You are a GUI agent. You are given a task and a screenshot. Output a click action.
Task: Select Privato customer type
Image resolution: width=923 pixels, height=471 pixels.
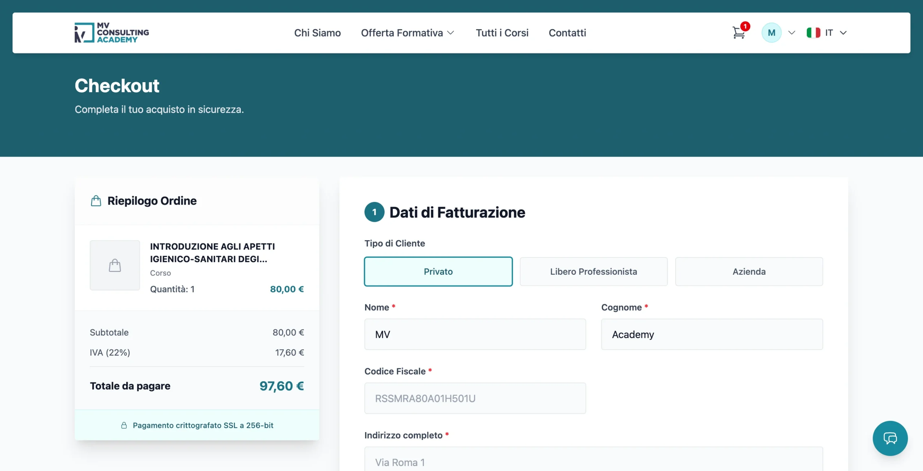(x=438, y=272)
